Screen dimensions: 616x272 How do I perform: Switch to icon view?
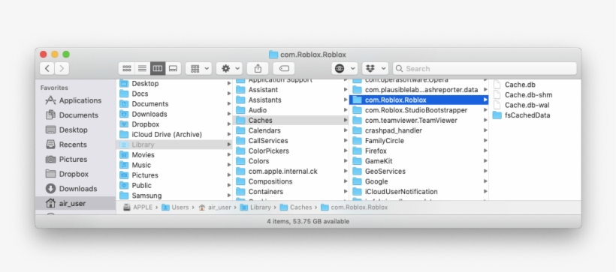(x=126, y=69)
